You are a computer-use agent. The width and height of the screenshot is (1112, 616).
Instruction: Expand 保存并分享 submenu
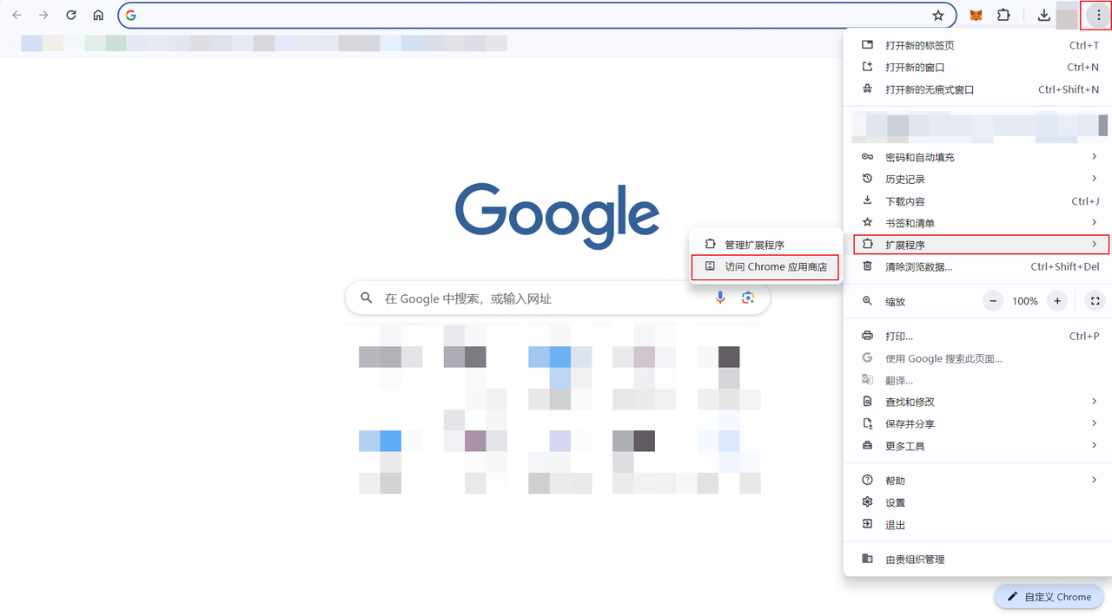pos(977,423)
